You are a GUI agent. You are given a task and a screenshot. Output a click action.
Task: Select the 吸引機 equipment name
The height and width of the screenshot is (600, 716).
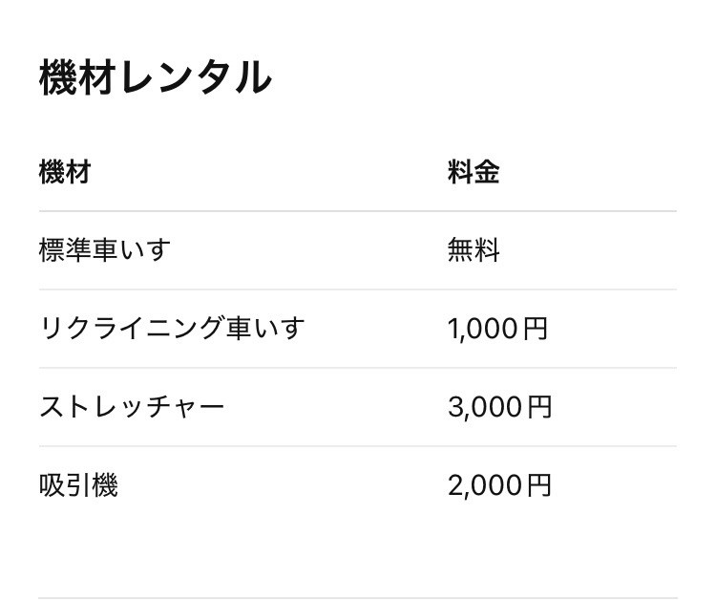pos(78,485)
